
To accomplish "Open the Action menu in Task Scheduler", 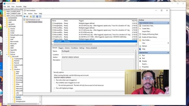I will (30, 14).
